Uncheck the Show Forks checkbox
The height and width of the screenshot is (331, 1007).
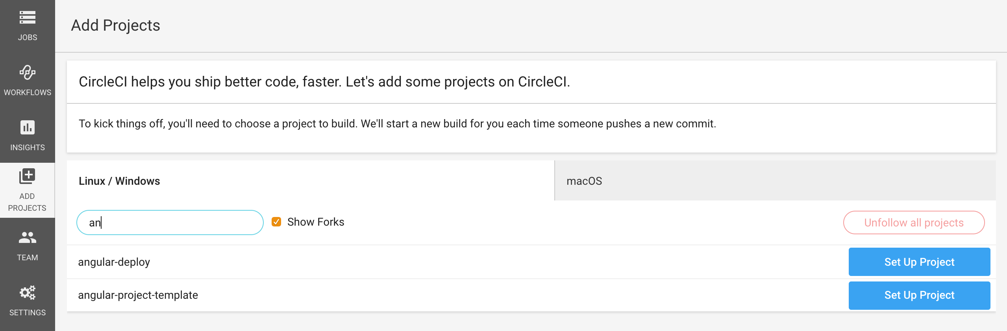tap(276, 222)
